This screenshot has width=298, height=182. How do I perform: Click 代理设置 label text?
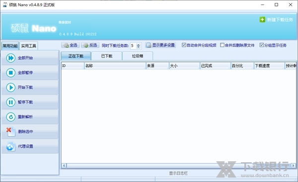[x=25, y=146]
